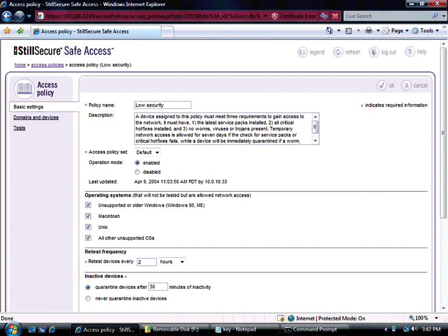Click the Certificate Error indicator

tap(294, 16)
